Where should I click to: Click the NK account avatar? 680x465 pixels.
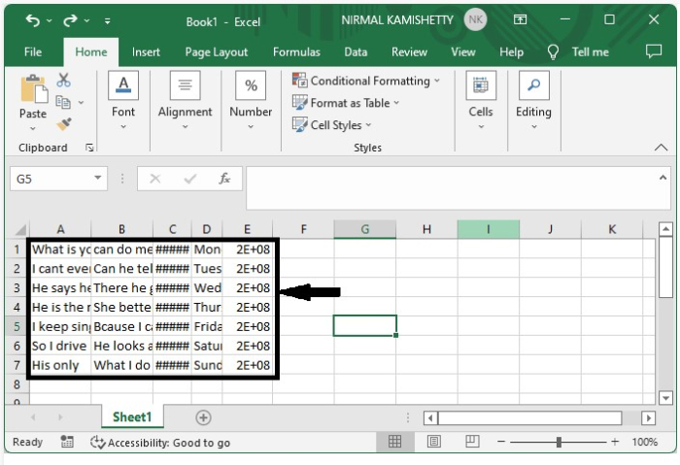[475, 19]
